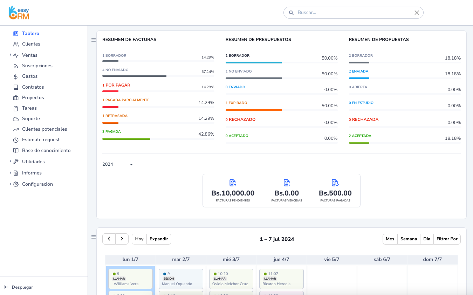Click the Tareas clipboard icon
The image size is (473, 295).
pyautogui.click(x=16, y=108)
